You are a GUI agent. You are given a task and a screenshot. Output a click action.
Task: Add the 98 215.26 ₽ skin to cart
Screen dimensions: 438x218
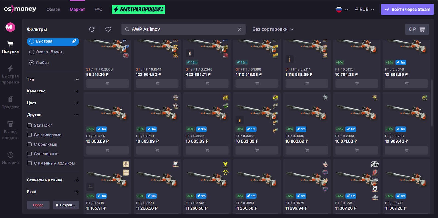coord(107,83)
